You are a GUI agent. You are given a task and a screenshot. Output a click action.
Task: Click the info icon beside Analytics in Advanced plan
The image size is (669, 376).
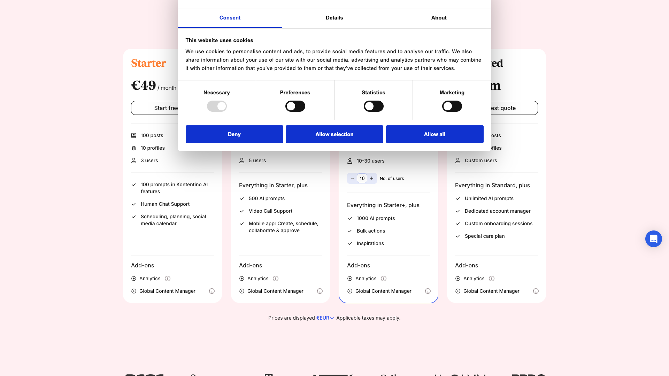(x=492, y=279)
